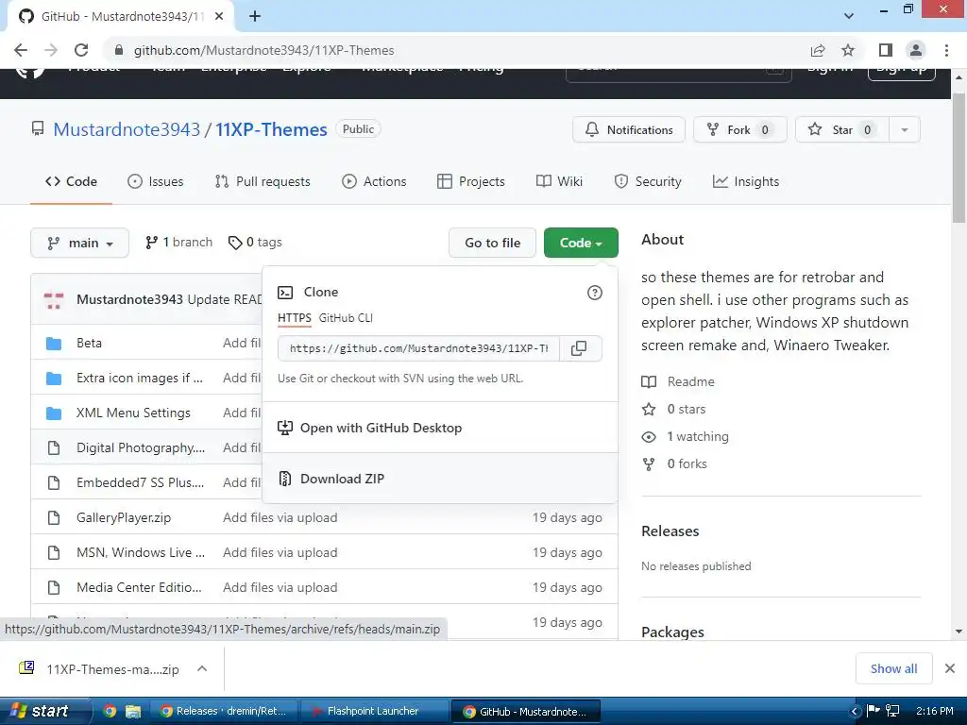The width and height of the screenshot is (967, 725).
Task: View the 1 branch link
Action: [178, 243]
